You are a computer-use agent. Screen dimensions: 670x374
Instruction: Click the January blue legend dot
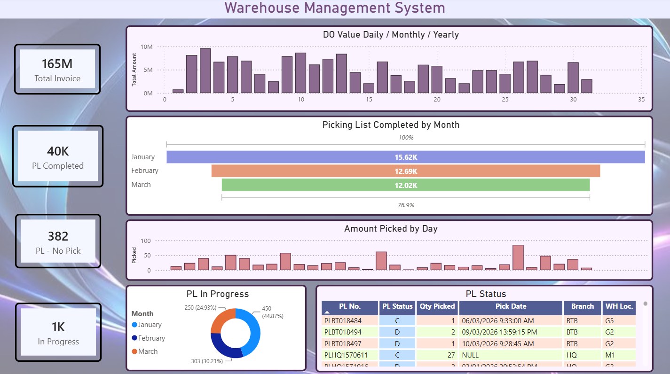[134, 325]
